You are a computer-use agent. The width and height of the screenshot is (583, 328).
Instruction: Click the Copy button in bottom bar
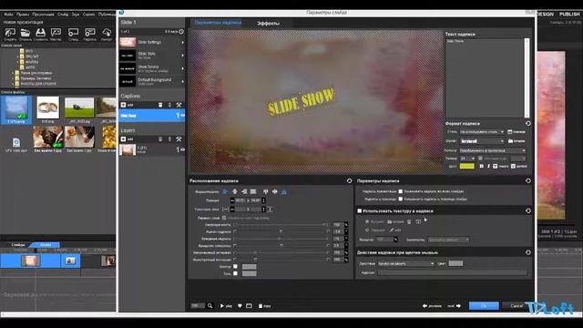click(265, 306)
